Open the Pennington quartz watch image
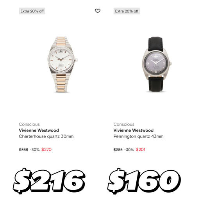The width and height of the screenshot is (200, 200). 157,64
